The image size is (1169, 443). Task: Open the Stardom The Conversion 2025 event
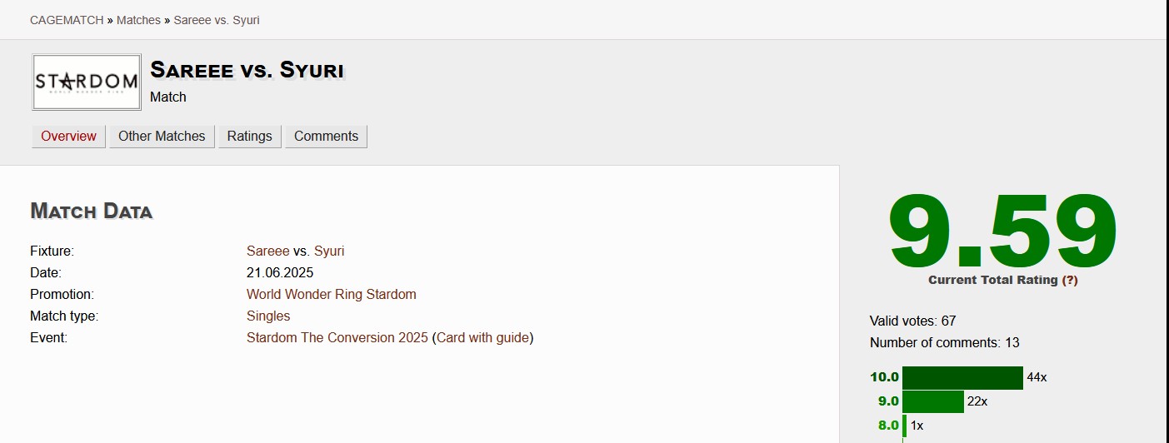pyautogui.click(x=337, y=337)
